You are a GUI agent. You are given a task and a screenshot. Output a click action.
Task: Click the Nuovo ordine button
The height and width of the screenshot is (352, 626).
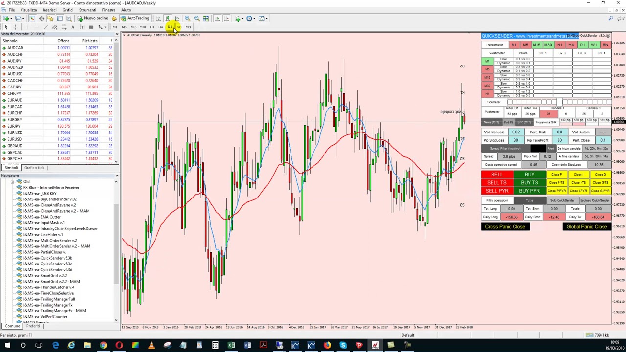tap(93, 18)
